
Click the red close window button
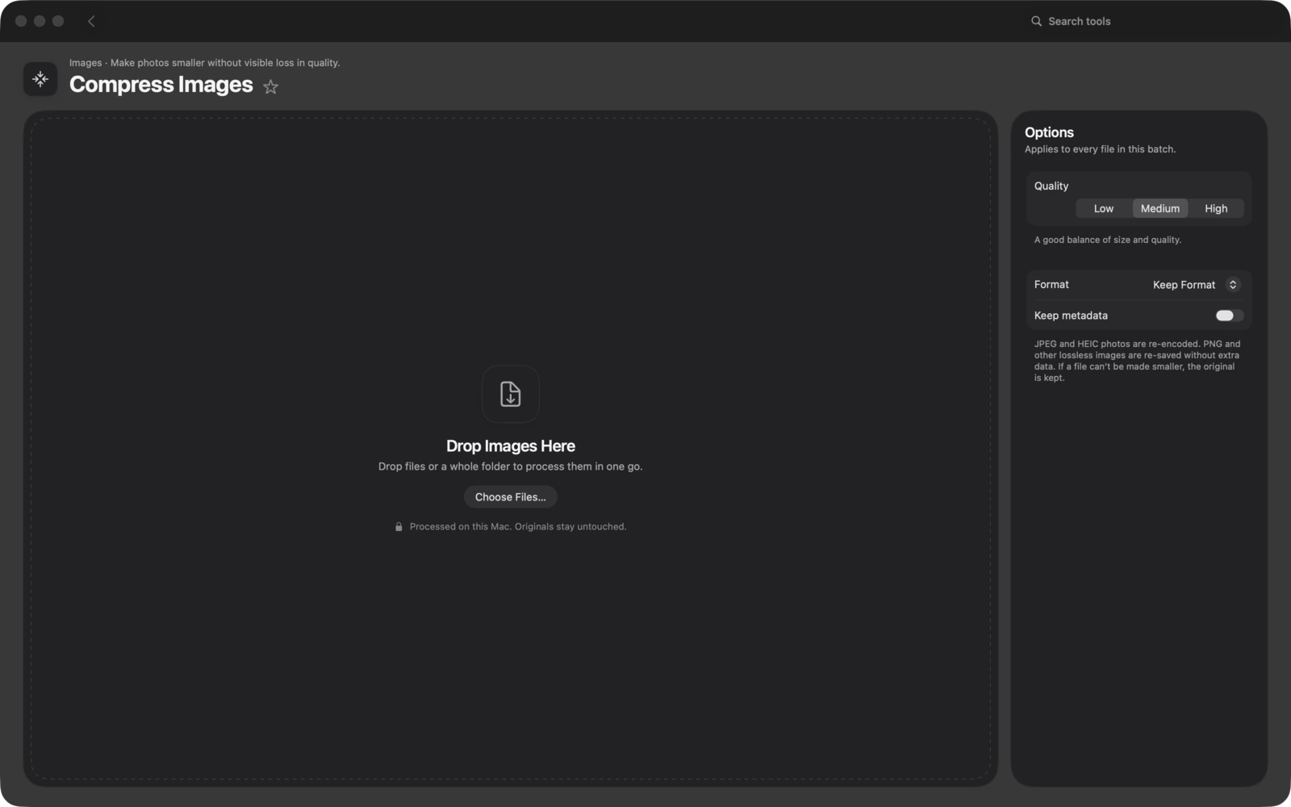21,21
